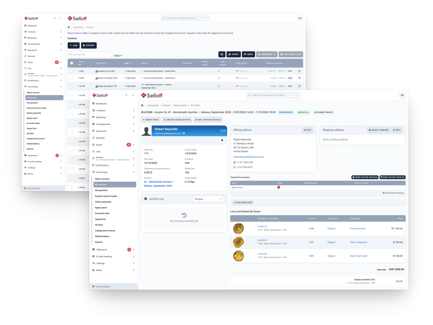Screen dimensions: 433x325
Task: Open the Reminder dropdown button in invoices list
Action: coord(267,54)
